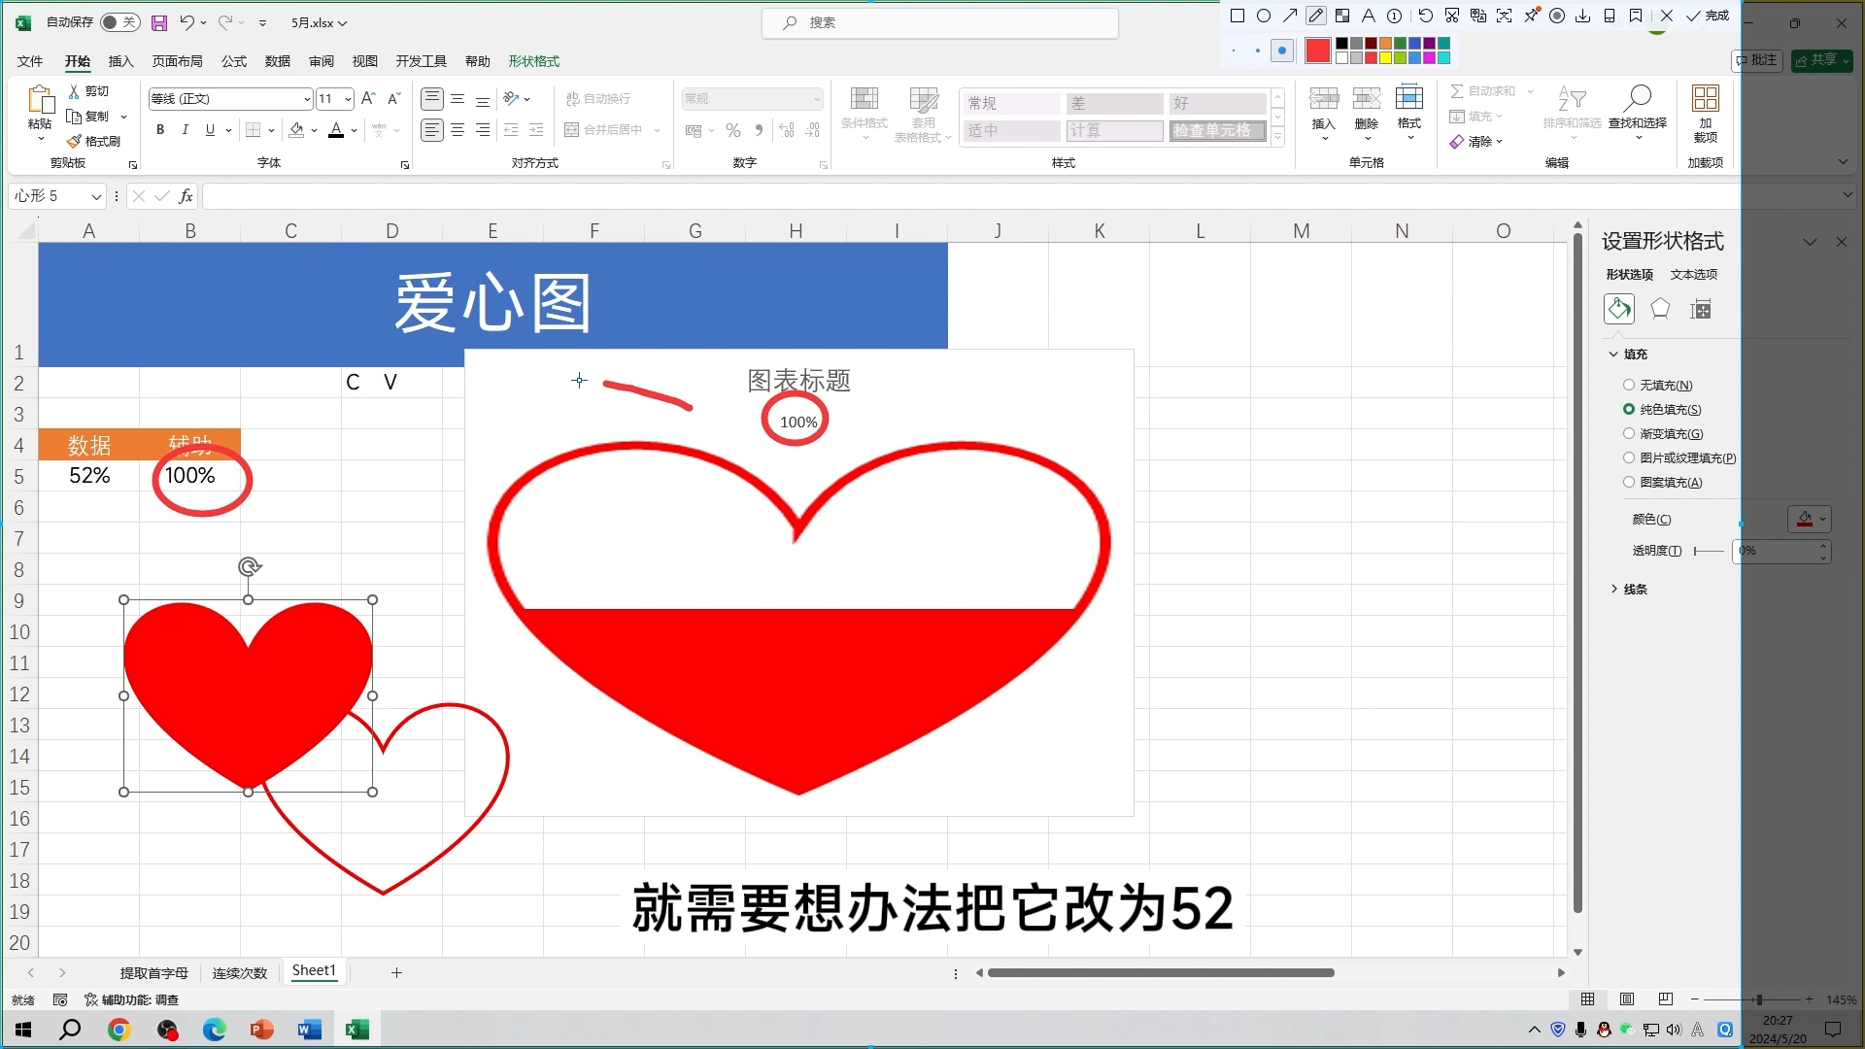The width and height of the screenshot is (1865, 1049).
Task: Select the mosaic blur tool
Action: click(1341, 16)
